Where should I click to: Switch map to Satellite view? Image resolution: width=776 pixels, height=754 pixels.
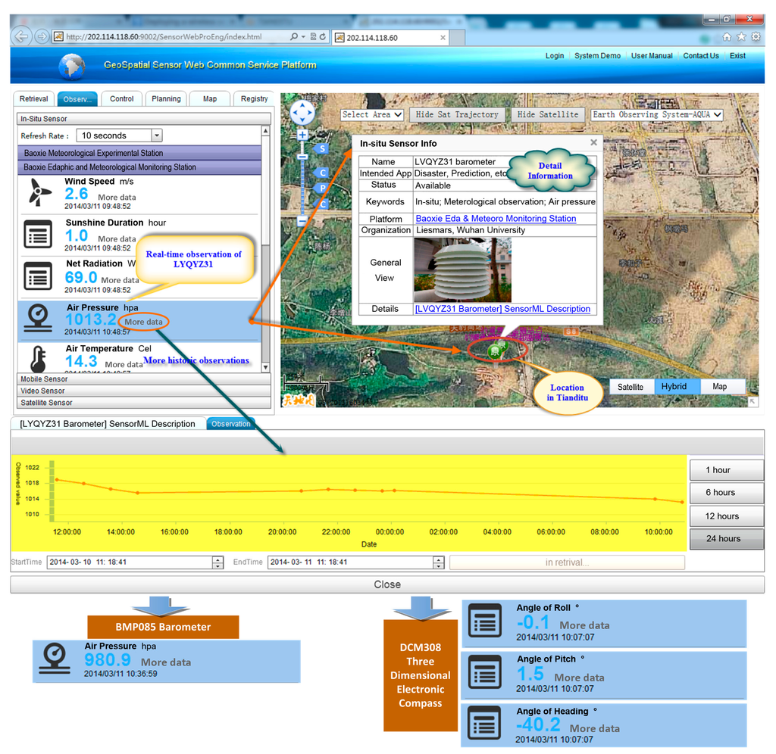click(630, 387)
